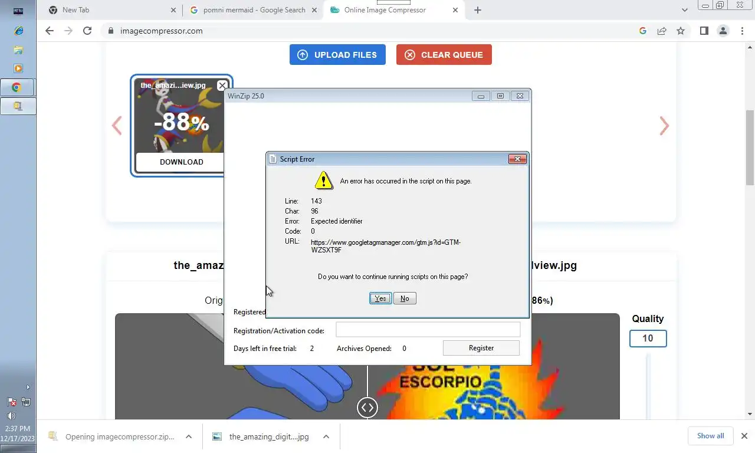Open a new browser tab with plus
The image size is (755, 453).
click(x=478, y=10)
